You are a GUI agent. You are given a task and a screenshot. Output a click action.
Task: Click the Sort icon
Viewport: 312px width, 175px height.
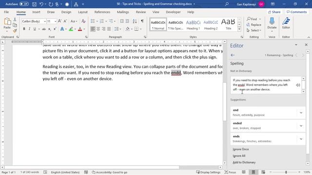(x=135, y=21)
